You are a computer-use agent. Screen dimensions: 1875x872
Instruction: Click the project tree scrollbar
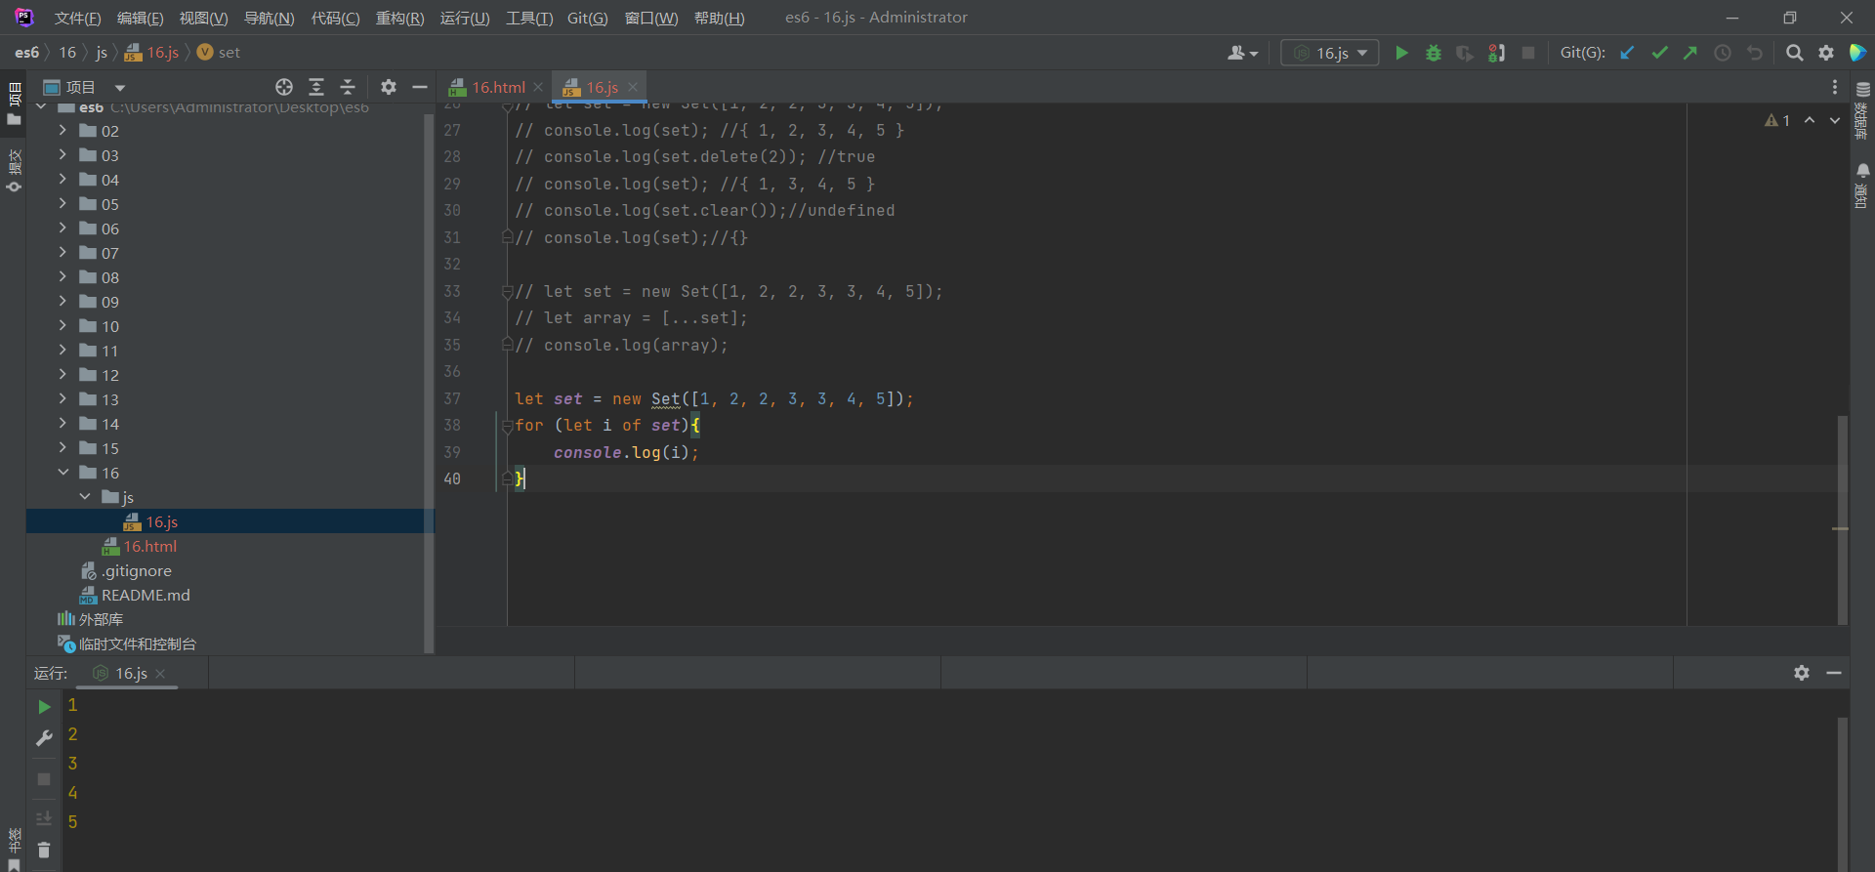point(428,383)
